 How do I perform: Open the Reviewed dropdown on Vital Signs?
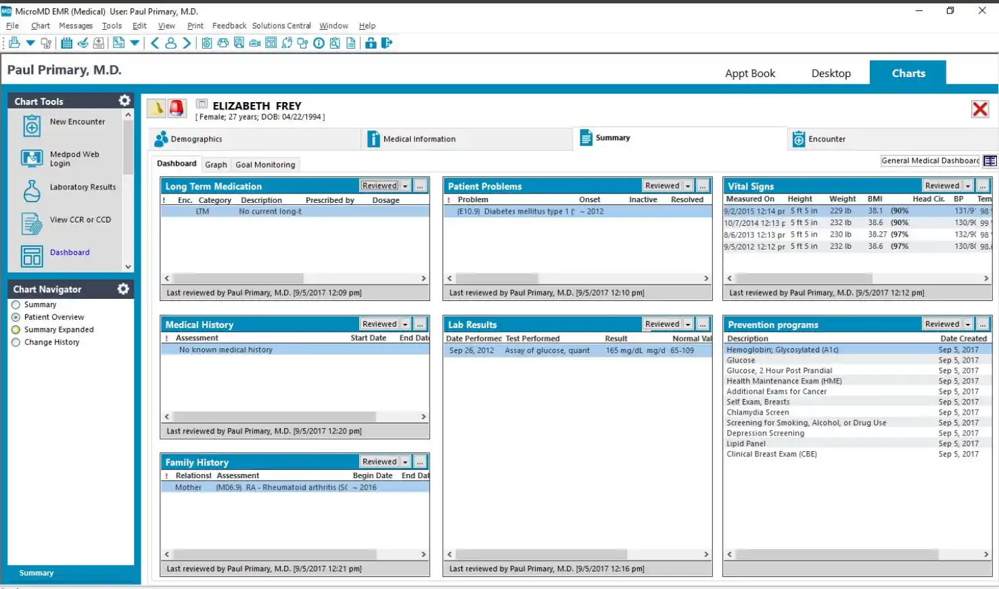point(969,185)
